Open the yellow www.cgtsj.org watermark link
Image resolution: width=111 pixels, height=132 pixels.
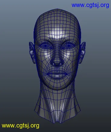coord(21,126)
